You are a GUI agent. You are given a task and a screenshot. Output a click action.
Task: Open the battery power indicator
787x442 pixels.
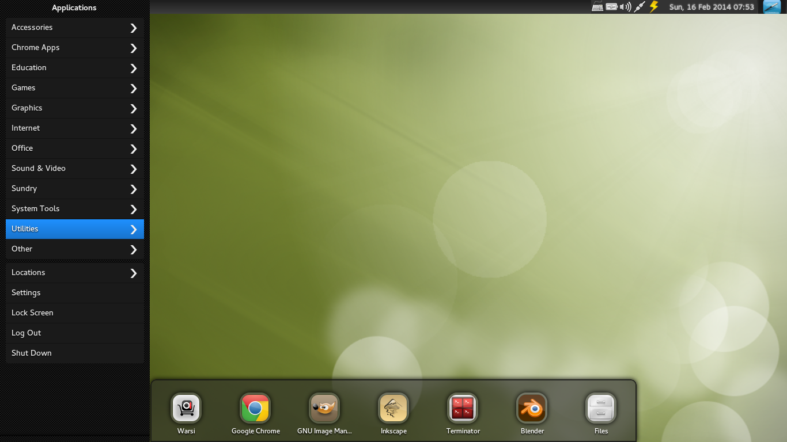coord(611,7)
